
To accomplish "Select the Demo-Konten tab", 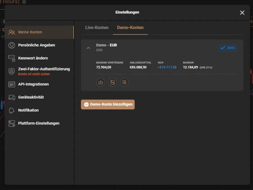I will (130, 28).
